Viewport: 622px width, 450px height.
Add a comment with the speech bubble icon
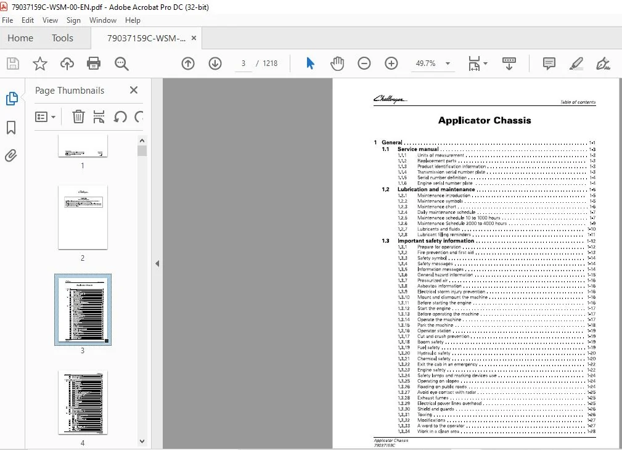pos(549,63)
